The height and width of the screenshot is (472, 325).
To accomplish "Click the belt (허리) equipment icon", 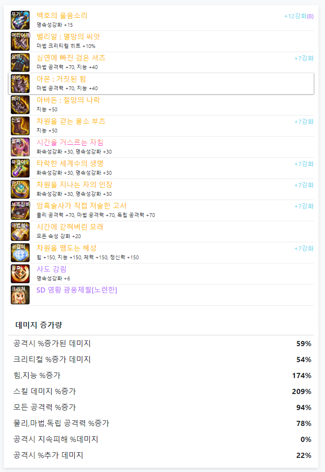I will (x=20, y=105).
